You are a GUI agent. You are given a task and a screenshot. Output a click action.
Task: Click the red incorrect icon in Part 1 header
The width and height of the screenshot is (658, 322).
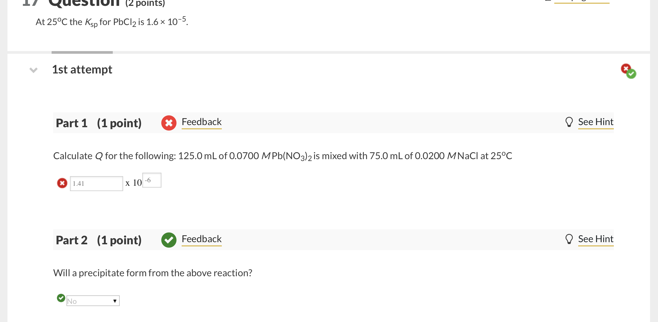pyautogui.click(x=169, y=123)
